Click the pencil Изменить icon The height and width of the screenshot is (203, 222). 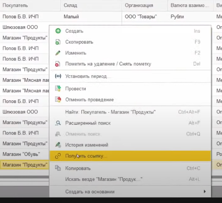(x=58, y=53)
